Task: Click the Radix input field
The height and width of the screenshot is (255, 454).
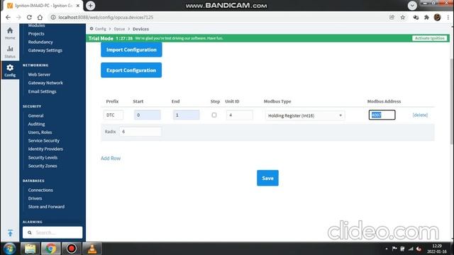Action: [x=140, y=132]
